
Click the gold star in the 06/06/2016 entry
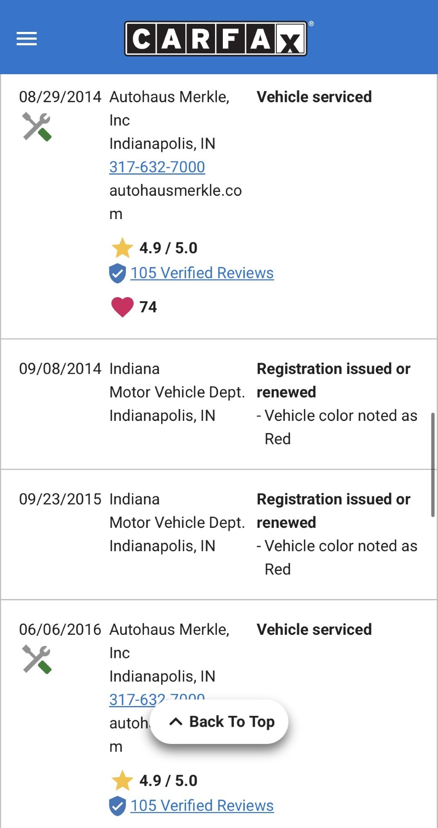pyautogui.click(x=122, y=781)
